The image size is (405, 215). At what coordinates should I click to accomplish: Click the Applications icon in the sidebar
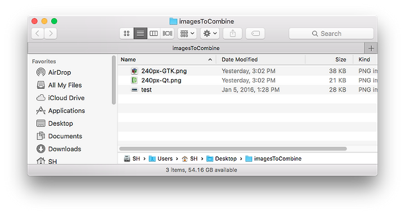[x=41, y=111]
